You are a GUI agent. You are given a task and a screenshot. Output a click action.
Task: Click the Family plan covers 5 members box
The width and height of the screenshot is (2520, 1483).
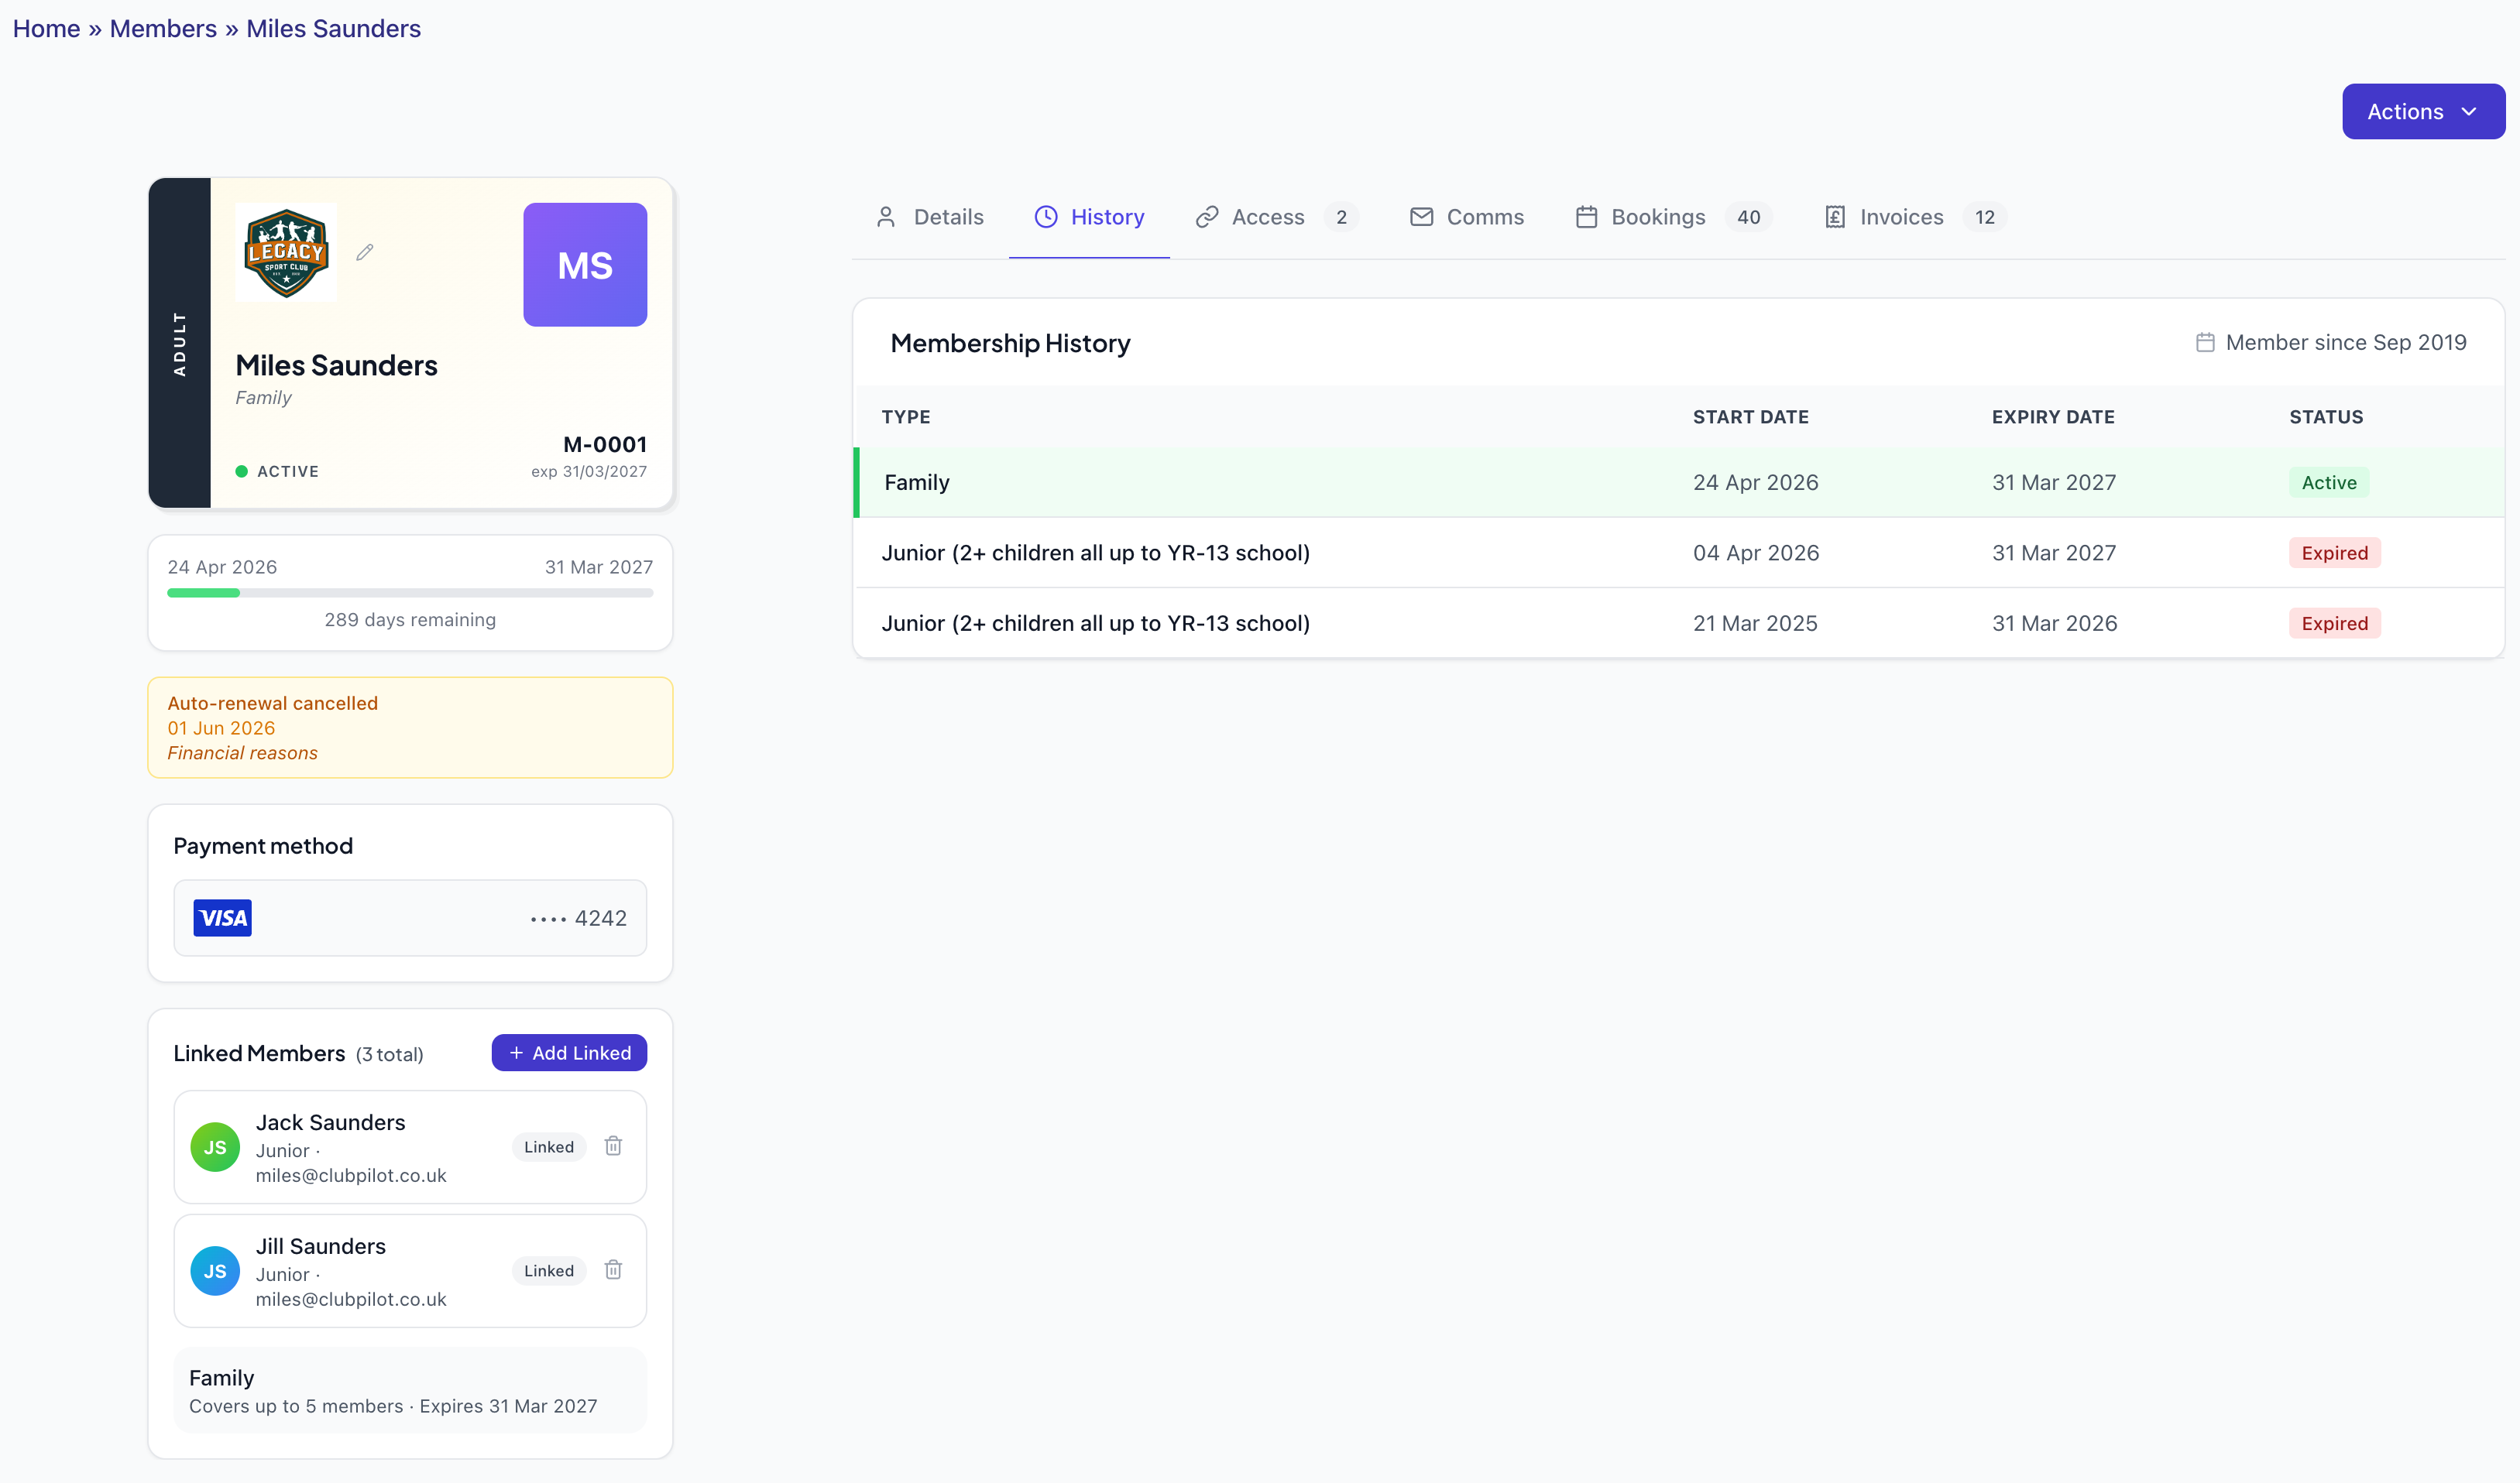tap(410, 1391)
